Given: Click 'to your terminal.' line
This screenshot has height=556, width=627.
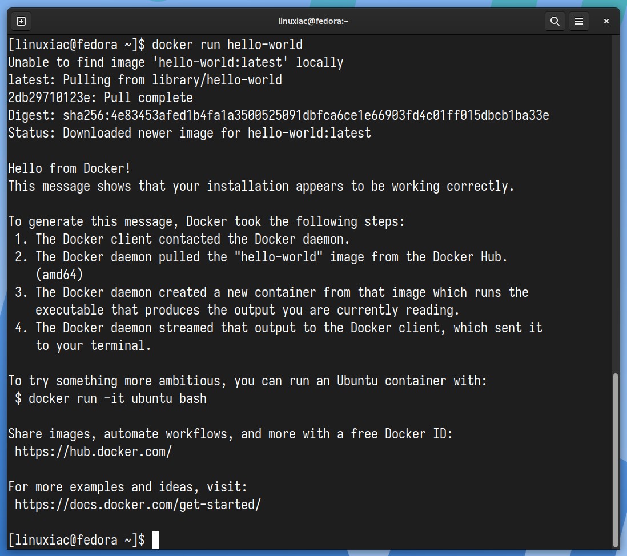Looking at the screenshot, I should tap(94, 345).
